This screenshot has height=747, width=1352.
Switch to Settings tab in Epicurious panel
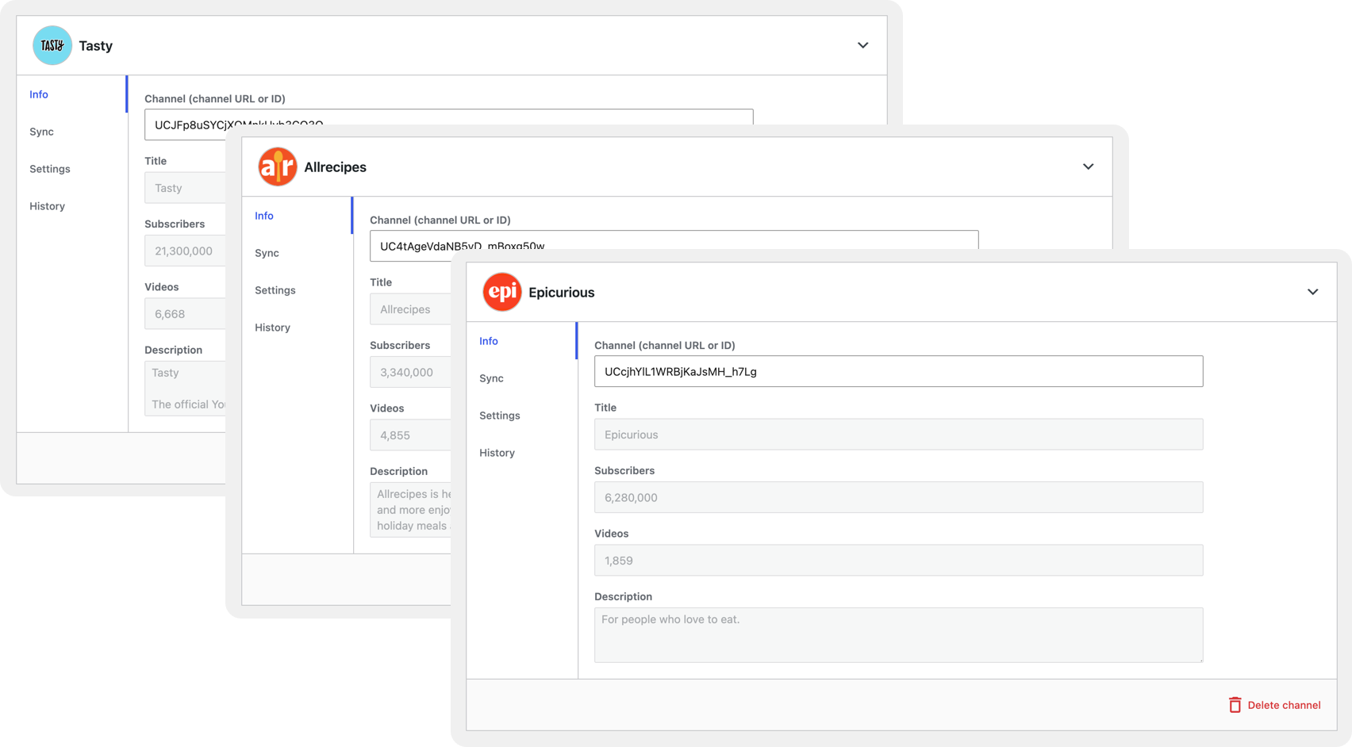coord(500,416)
